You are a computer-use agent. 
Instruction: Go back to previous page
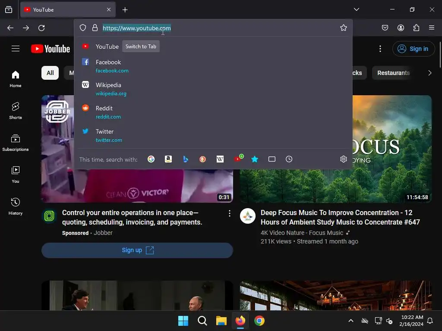[x=10, y=28]
